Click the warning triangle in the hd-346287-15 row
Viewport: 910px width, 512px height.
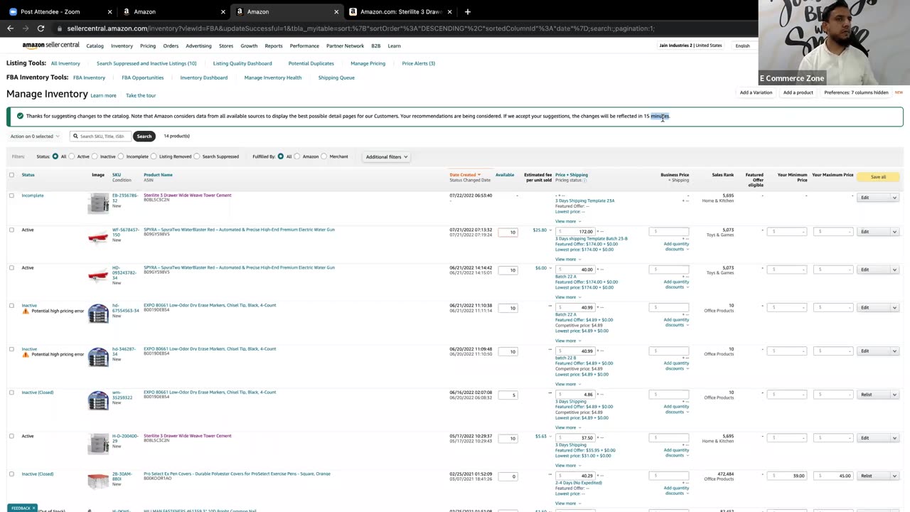pyautogui.click(x=26, y=354)
